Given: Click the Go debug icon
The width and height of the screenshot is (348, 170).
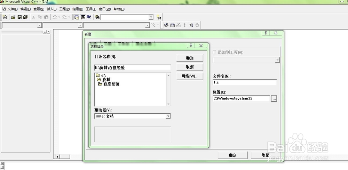Looking at the screenshot, I should (x=191, y=25).
